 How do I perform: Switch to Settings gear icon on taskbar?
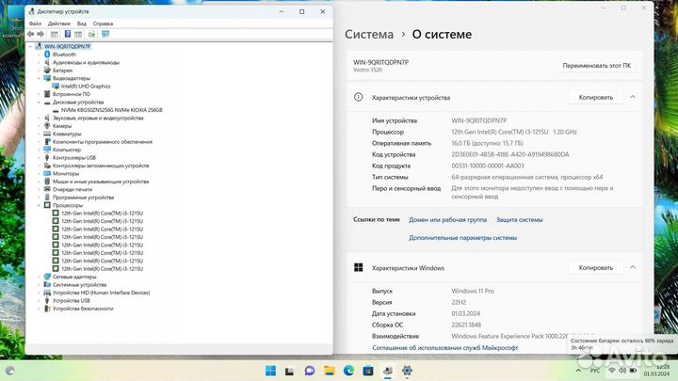point(407,371)
